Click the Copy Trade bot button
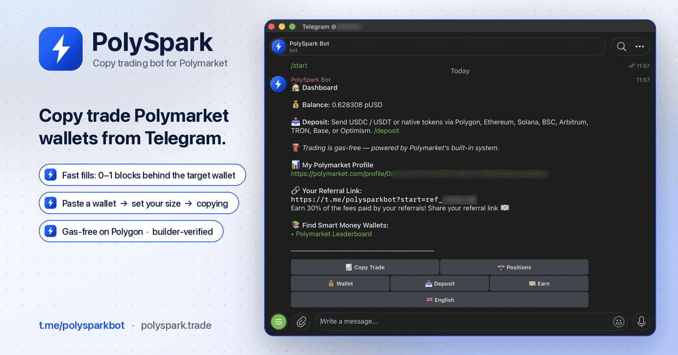Image resolution: width=678 pixels, height=355 pixels. (365, 267)
